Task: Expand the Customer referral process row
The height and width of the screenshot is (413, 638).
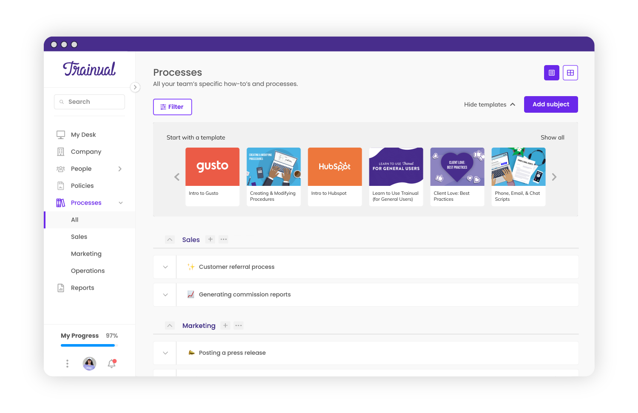Action: tap(165, 267)
